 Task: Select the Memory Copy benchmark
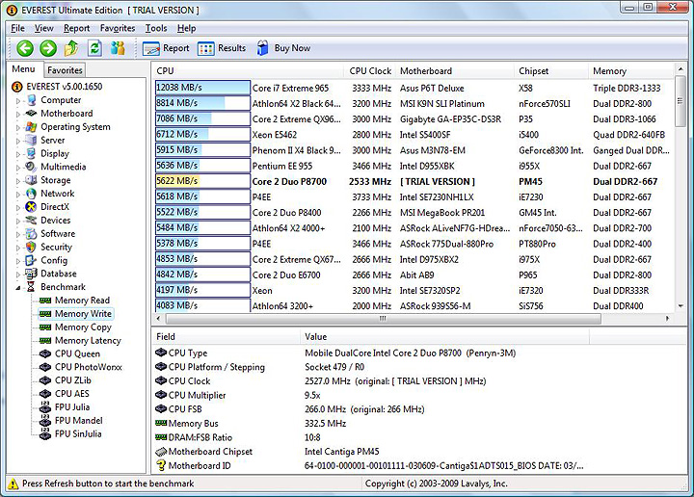pos(83,327)
